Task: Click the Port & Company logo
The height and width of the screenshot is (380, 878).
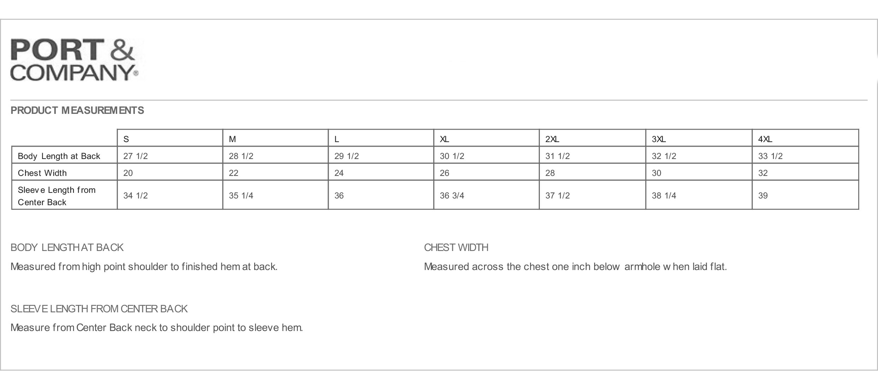Action: (73, 60)
